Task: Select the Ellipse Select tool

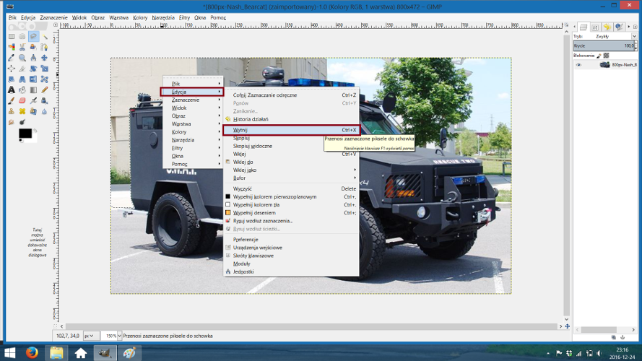Action: tap(22, 36)
